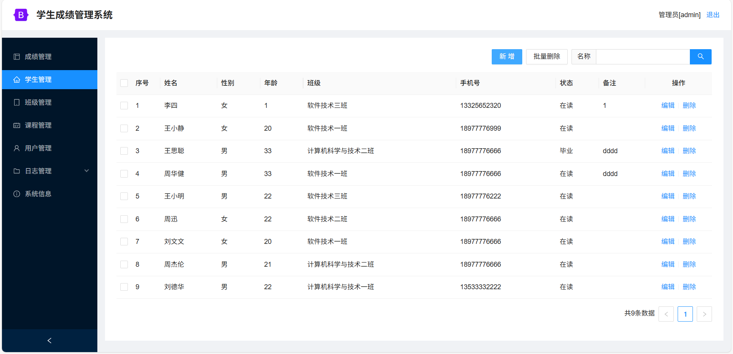Image resolution: width=733 pixels, height=354 pixels.
Task: Edit the 刘德华 record
Action: pos(668,287)
